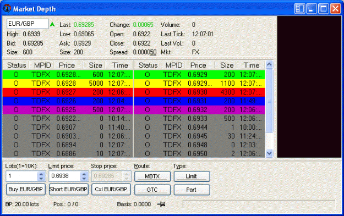Select the gray ask row priced 0.6933
344x216 pixels.
tap(199, 119)
